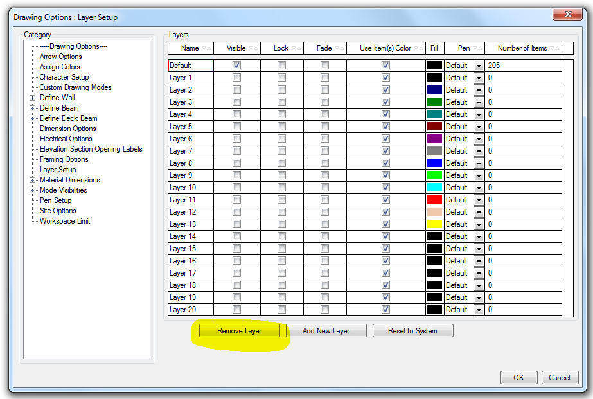
Task: Select Assign Colors in the Category tree
Action: (60, 67)
